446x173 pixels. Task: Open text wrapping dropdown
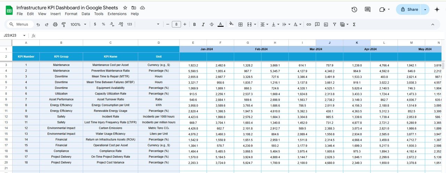[286, 24]
